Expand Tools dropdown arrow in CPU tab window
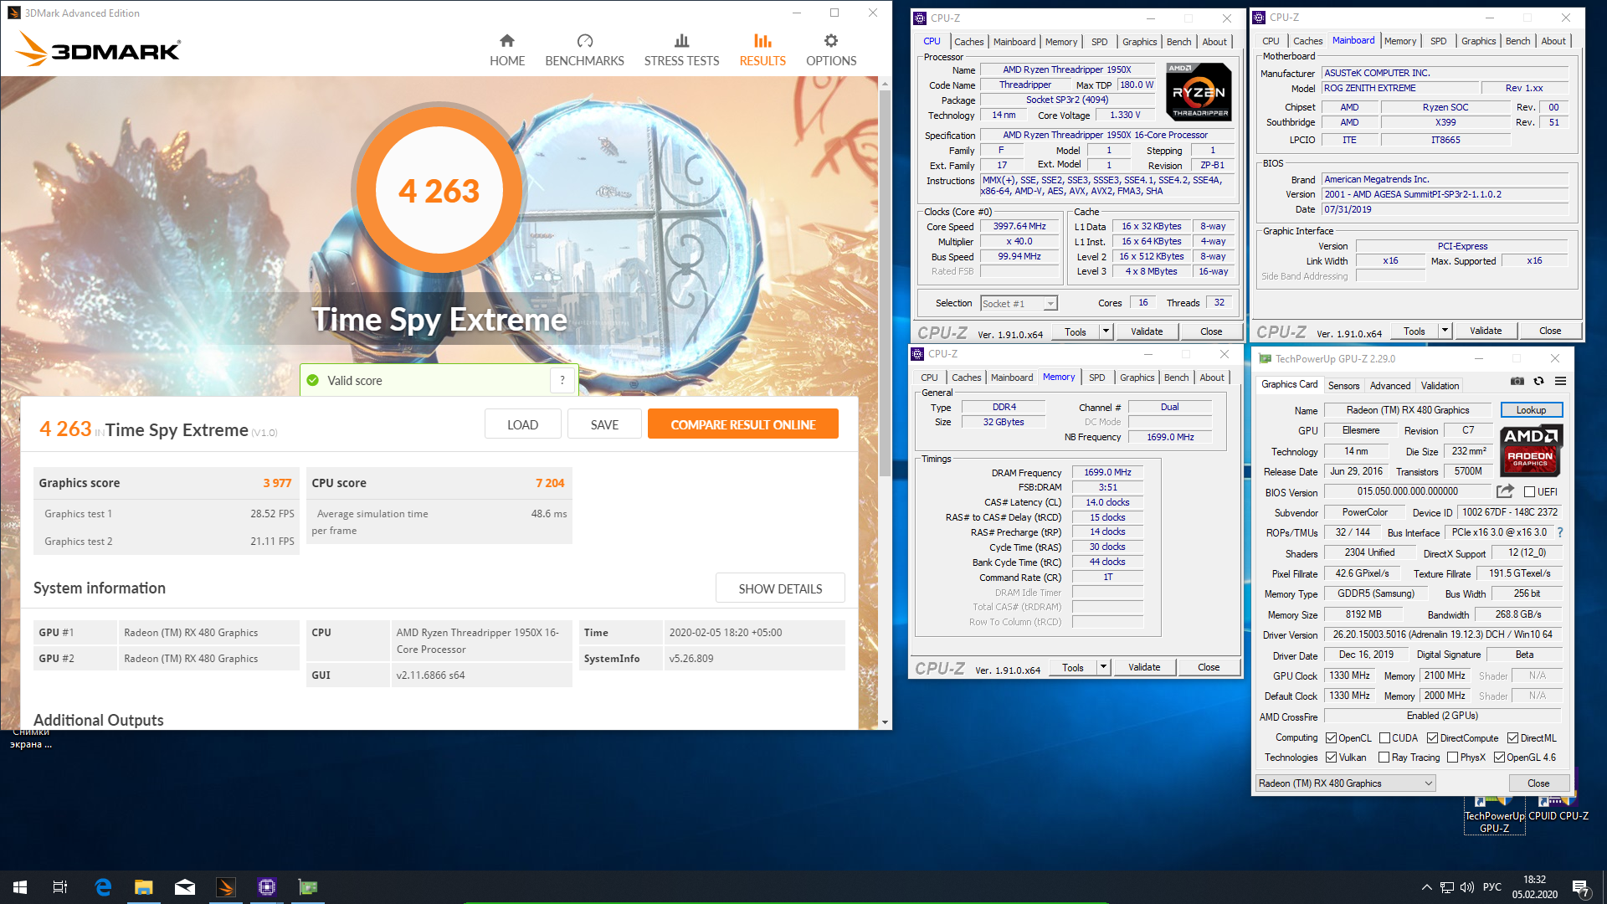The width and height of the screenshot is (1607, 904). pyautogui.click(x=1105, y=331)
